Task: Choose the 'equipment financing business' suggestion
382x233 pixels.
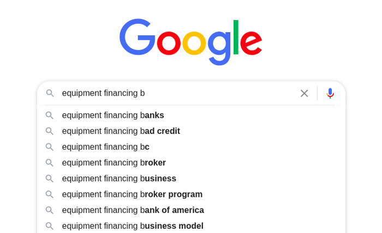Action: click(x=191, y=179)
